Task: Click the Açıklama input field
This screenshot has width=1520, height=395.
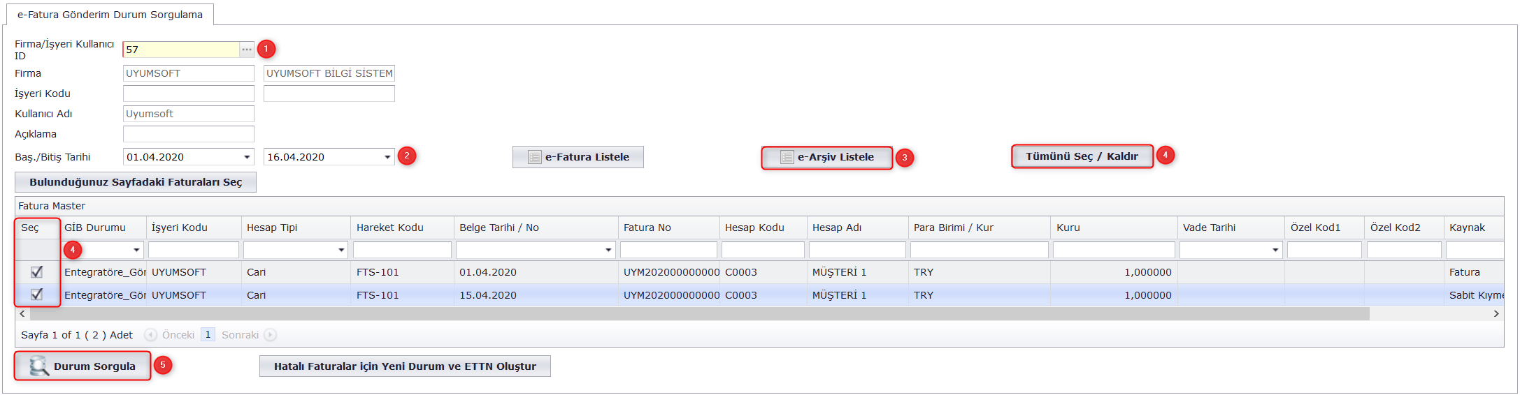Action: pyautogui.click(x=188, y=134)
